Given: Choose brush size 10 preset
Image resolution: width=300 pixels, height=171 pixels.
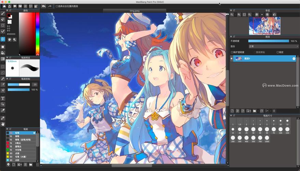Looking at the screenshot, I should pos(281,122).
